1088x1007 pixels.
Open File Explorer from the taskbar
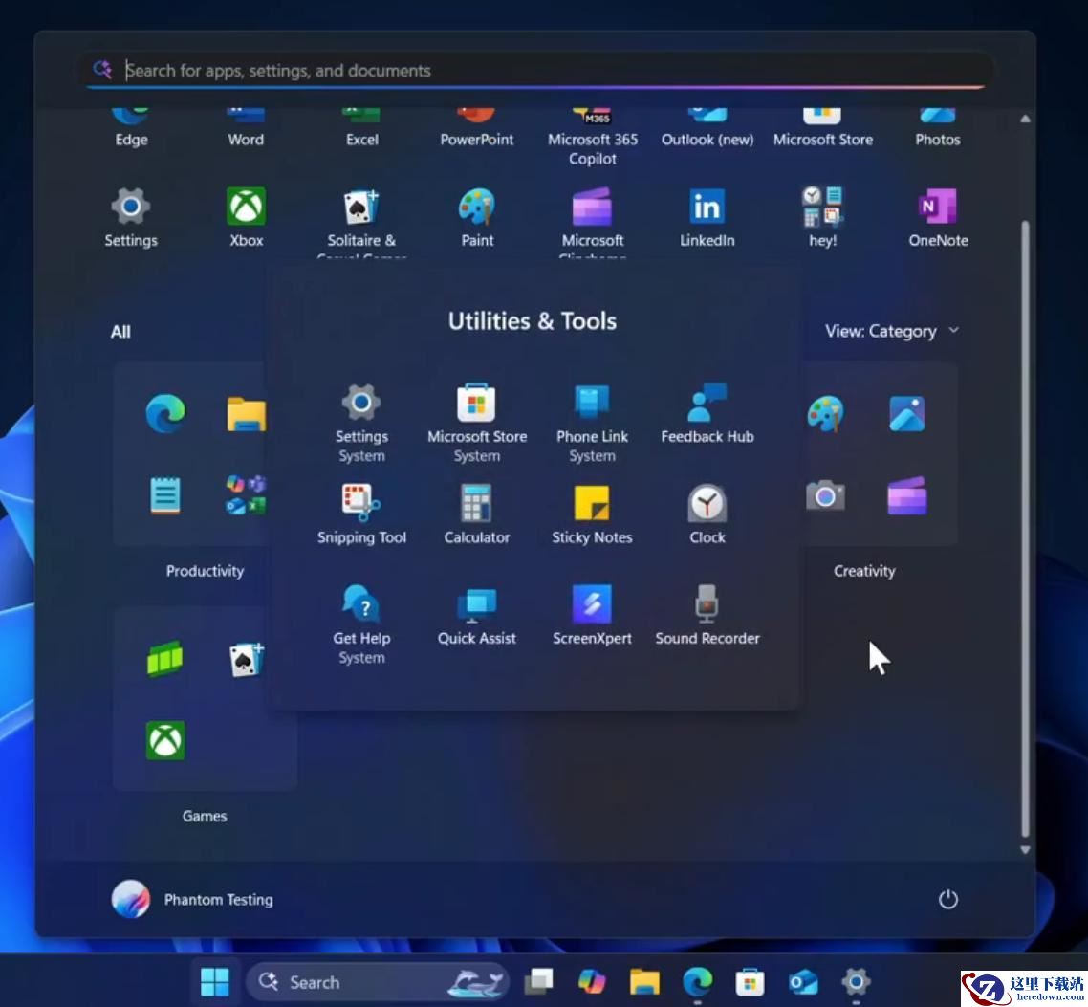[x=644, y=981]
